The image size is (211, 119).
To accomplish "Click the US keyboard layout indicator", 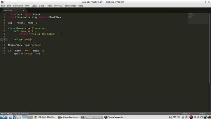I will coord(174,117).
